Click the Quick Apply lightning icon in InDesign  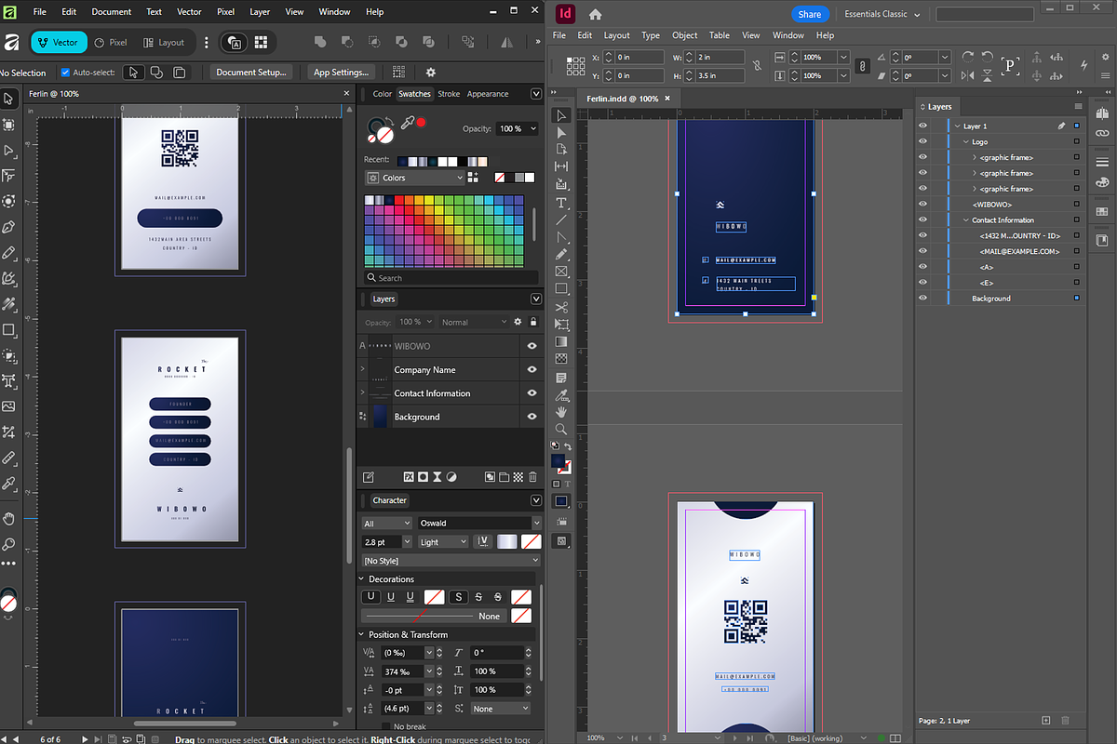tap(1084, 65)
